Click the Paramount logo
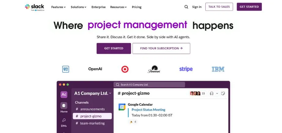Viewport: 282px width, 133px height. [154, 69]
